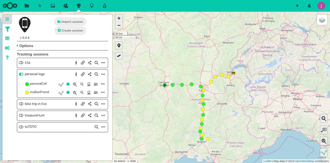This screenshot has width=330, height=163.
Task: Click personal logs link icon
Action: (x=83, y=74)
